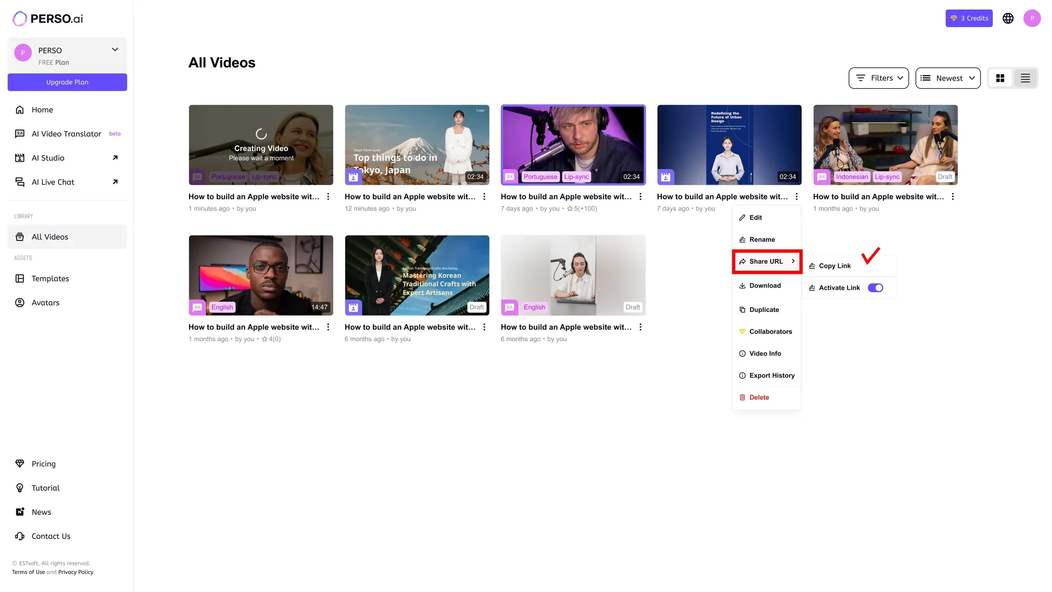Click the studio badge on Tokyo thumbnail

tap(353, 177)
